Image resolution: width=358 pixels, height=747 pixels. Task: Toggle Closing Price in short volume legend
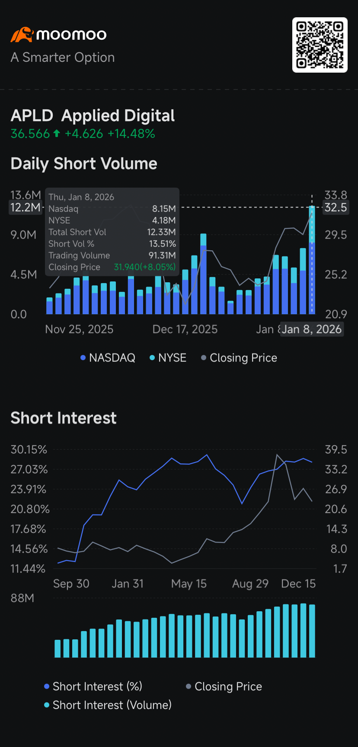coord(239,358)
